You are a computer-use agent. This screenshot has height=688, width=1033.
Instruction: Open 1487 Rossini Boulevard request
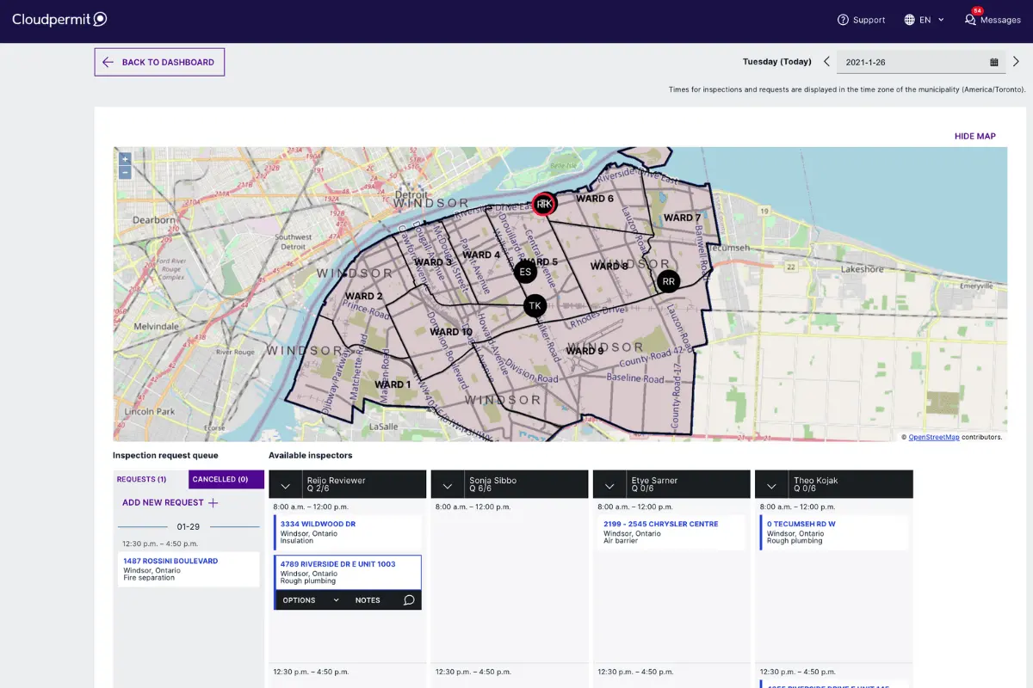coord(170,561)
